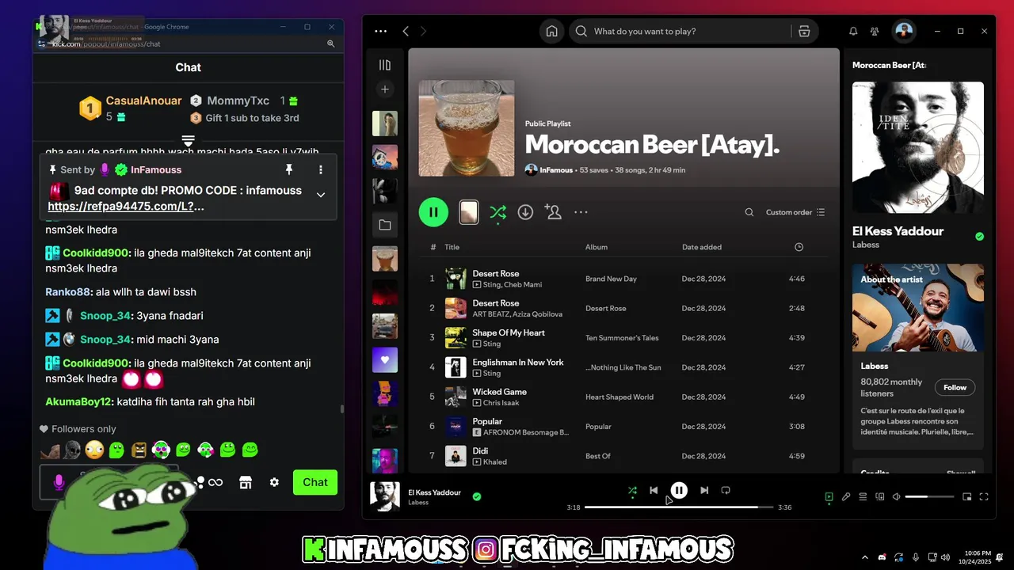The height and width of the screenshot is (570, 1014).
Task: Show lyrics with microphone icon
Action: [x=846, y=497]
